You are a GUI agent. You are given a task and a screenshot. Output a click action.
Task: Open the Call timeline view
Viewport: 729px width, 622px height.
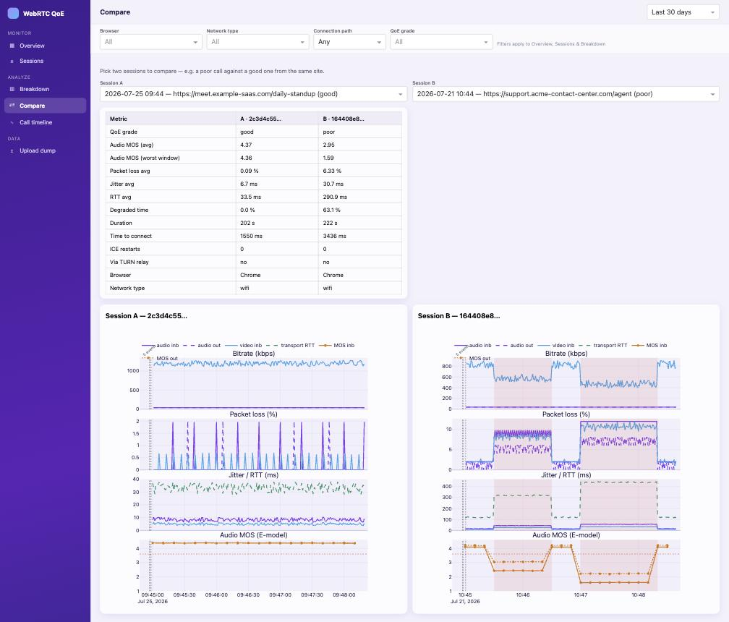pyautogui.click(x=45, y=122)
